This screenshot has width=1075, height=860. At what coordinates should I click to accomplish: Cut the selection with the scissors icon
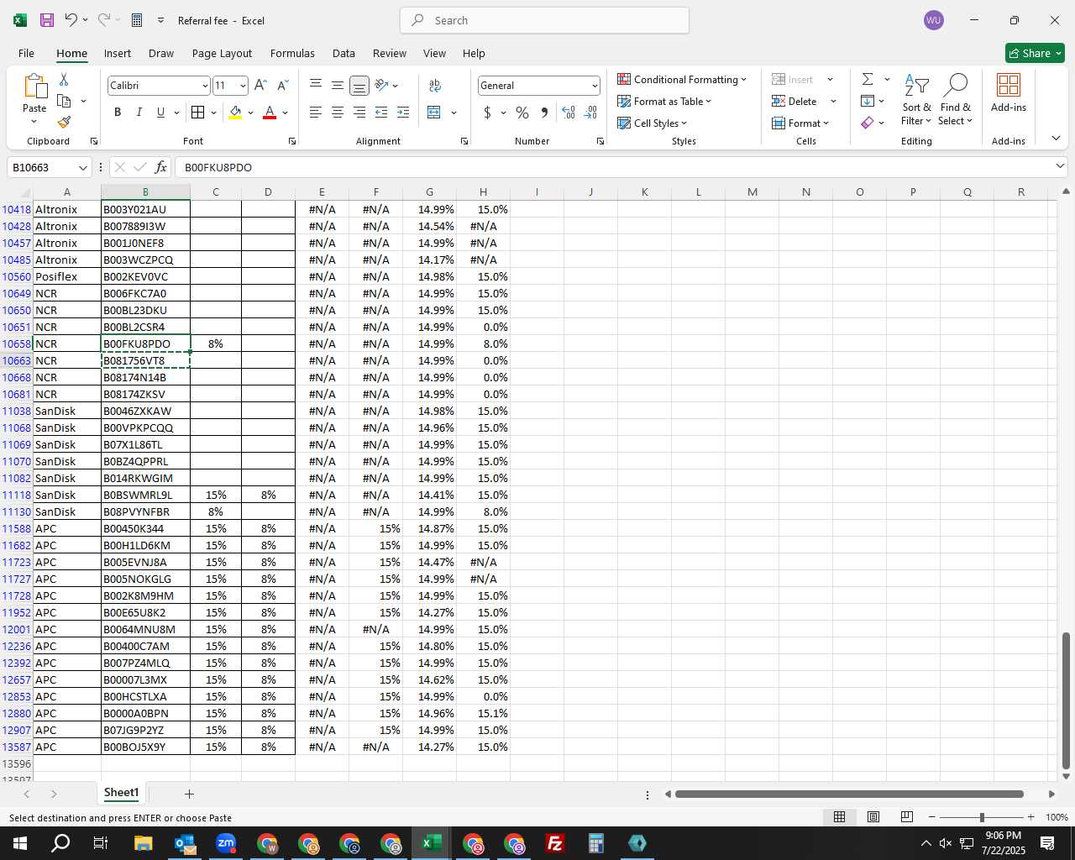[x=64, y=79]
